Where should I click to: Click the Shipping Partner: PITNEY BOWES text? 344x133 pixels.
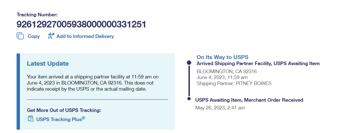[x=234, y=83]
